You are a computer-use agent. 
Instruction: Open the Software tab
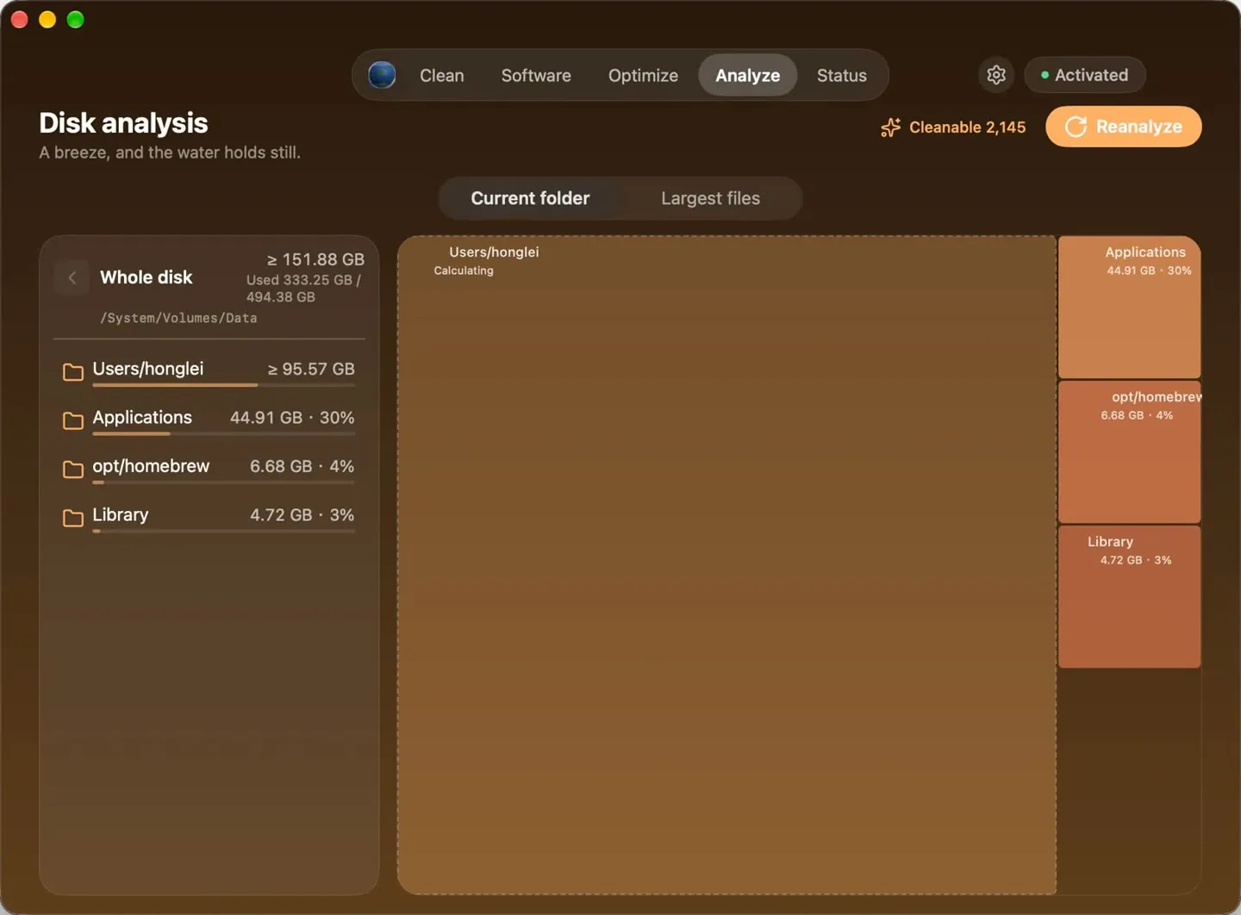tap(536, 75)
